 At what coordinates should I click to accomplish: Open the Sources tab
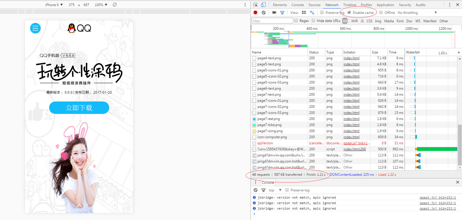pos(314,5)
